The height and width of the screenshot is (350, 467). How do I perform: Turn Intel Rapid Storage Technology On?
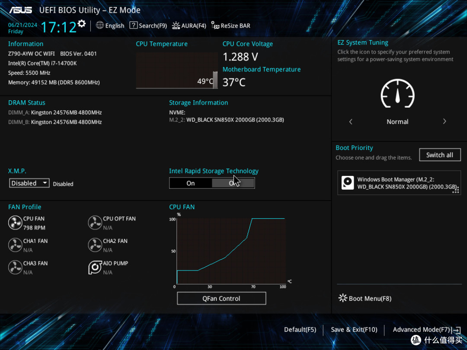coord(191,183)
